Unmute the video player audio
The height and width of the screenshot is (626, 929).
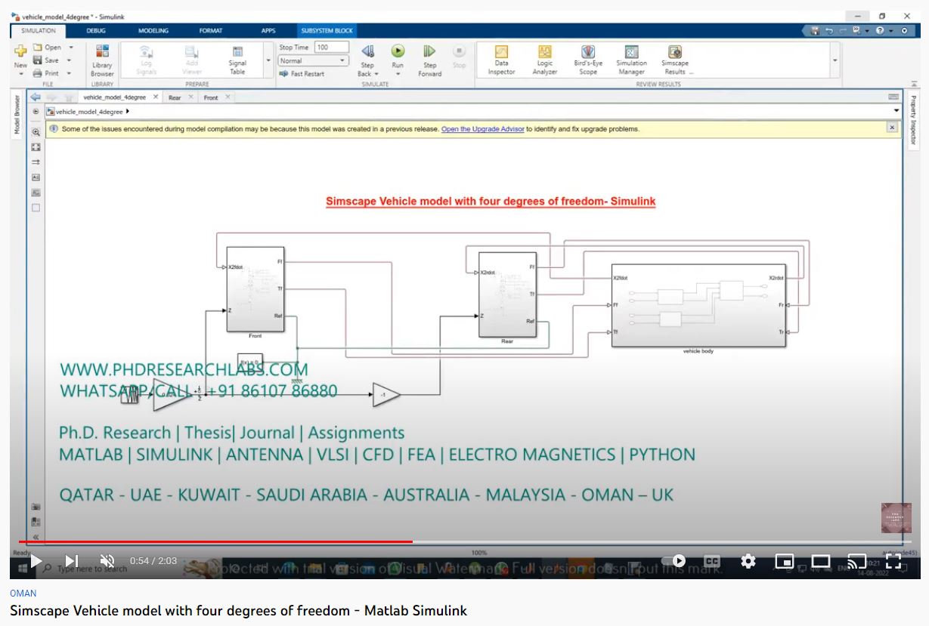coord(107,561)
